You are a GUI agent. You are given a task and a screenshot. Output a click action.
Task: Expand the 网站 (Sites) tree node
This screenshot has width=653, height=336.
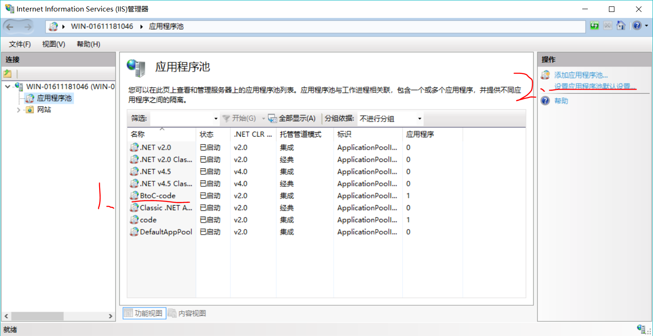pos(18,110)
